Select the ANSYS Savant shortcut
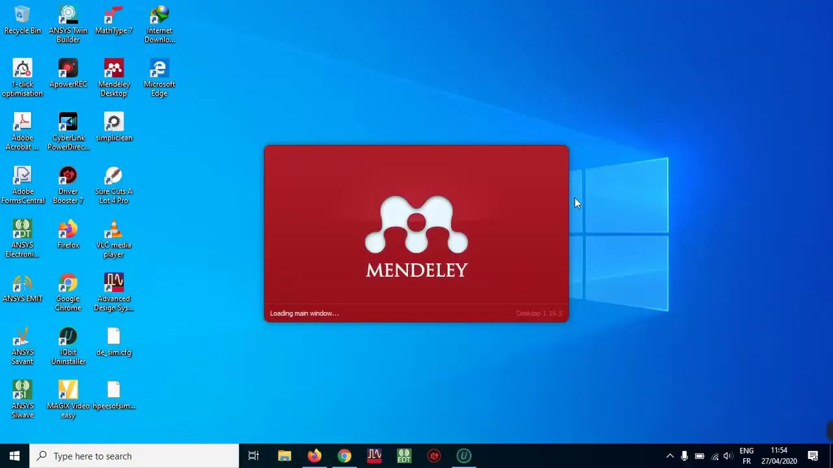This screenshot has width=833, height=468. (x=22, y=346)
